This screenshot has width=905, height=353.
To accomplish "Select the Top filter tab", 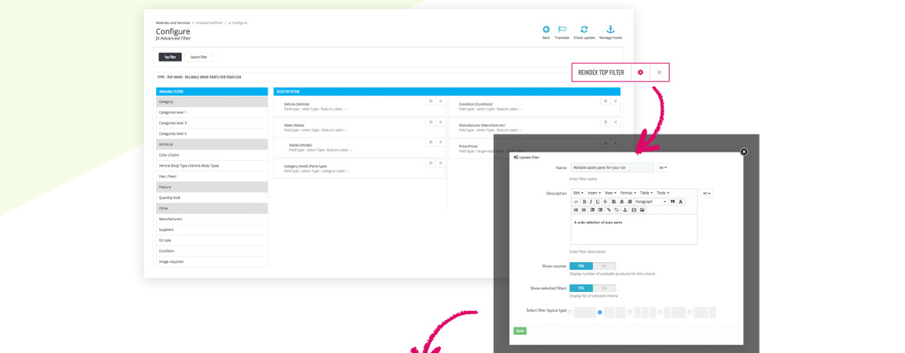I will click(170, 57).
